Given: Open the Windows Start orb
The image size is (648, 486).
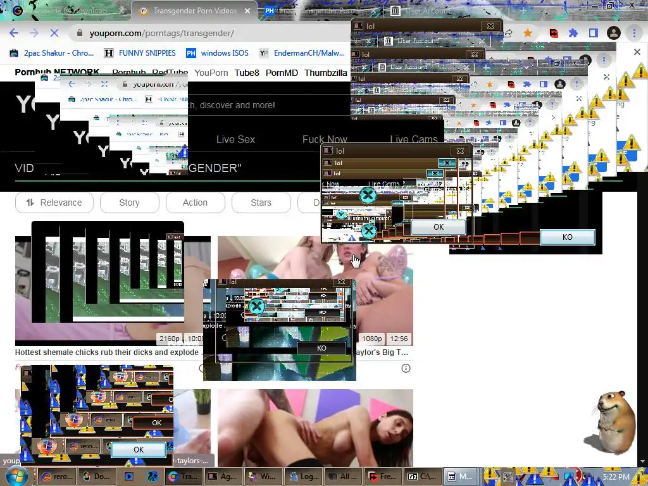Looking at the screenshot, I should pos(16,477).
